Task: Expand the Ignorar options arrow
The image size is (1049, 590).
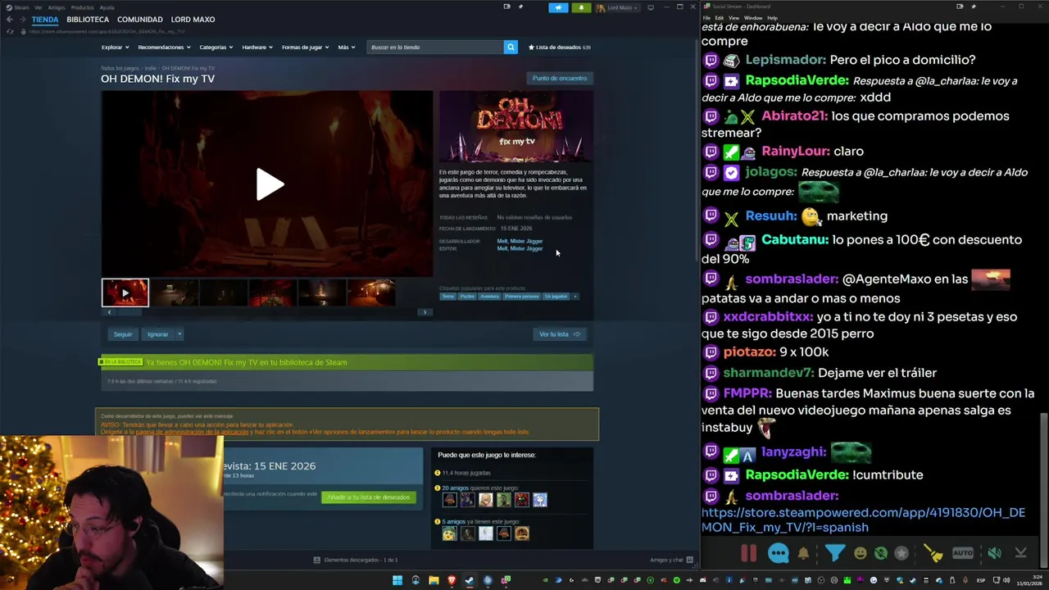Action: click(x=179, y=334)
